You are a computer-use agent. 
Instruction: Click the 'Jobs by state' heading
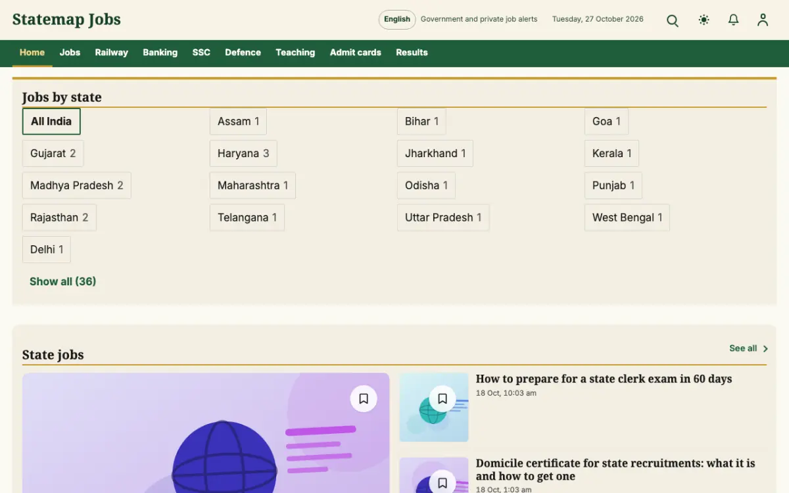pyautogui.click(x=62, y=97)
